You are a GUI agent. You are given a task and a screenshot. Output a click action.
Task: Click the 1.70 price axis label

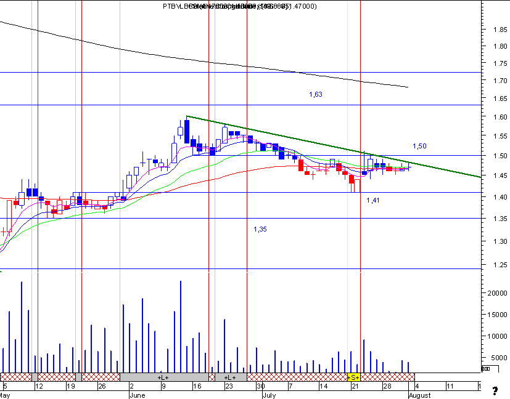pos(500,81)
